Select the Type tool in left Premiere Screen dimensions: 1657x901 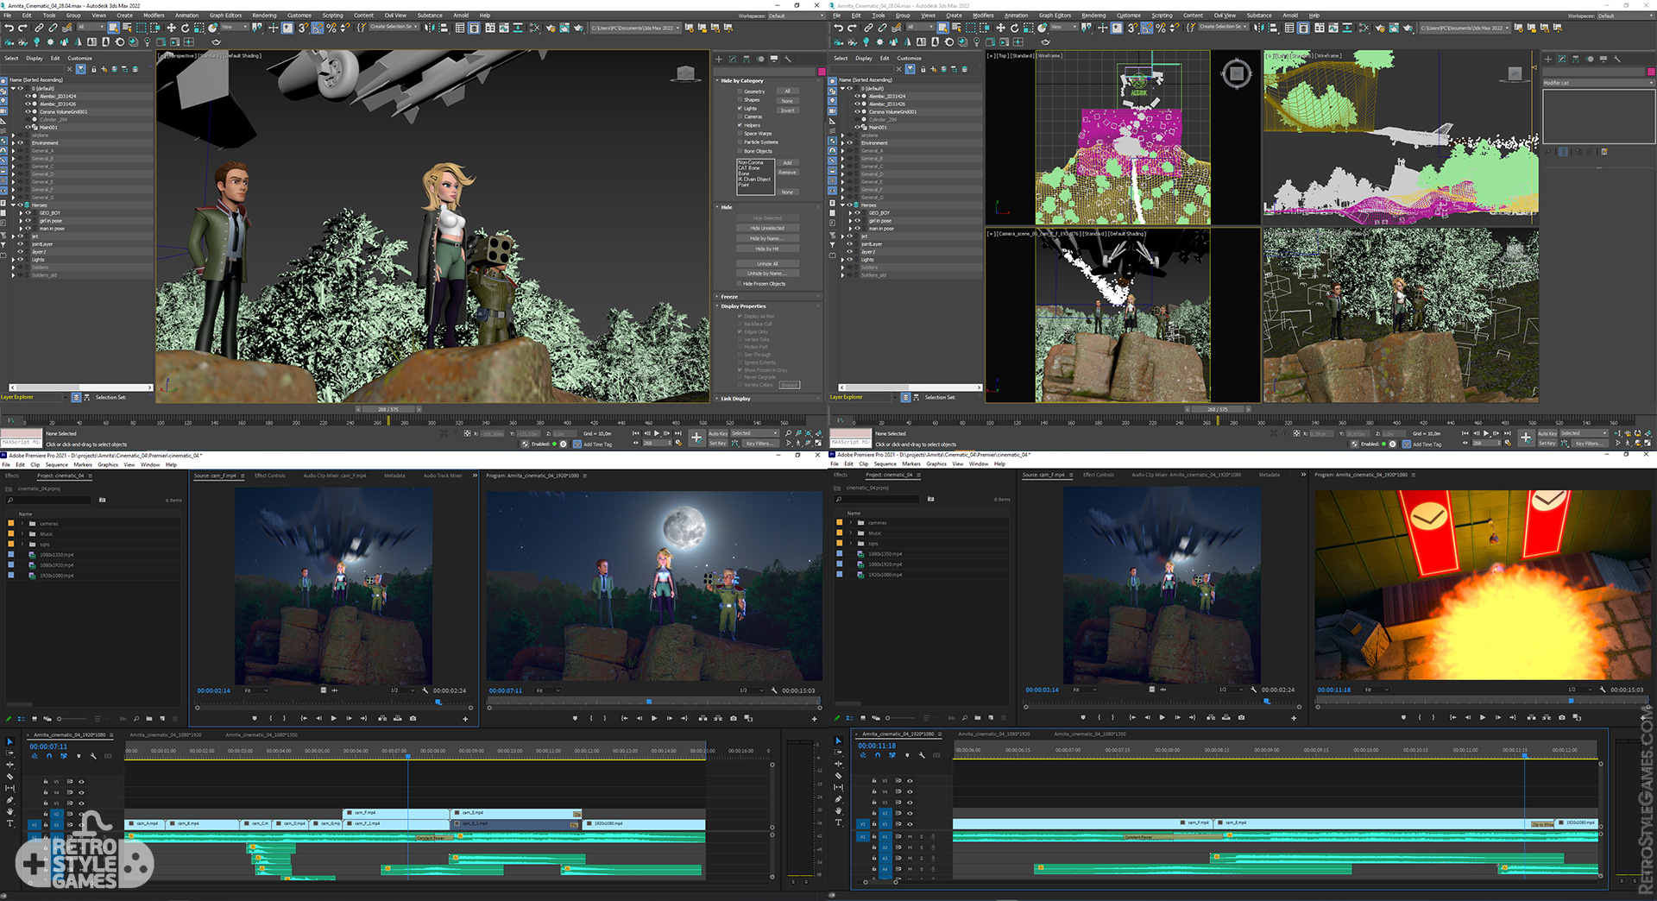tap(9, 823)
